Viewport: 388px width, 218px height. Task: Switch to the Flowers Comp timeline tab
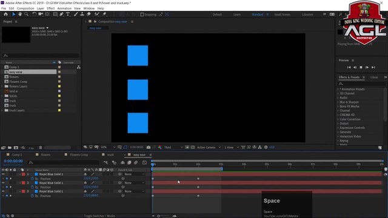[79, 155]
